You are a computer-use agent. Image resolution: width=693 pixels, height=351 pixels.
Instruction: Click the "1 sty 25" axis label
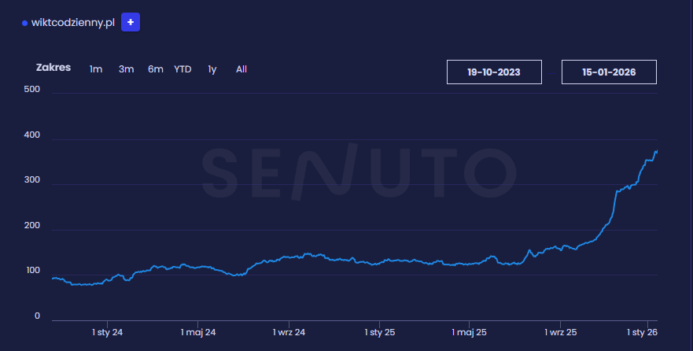[379, 333]
